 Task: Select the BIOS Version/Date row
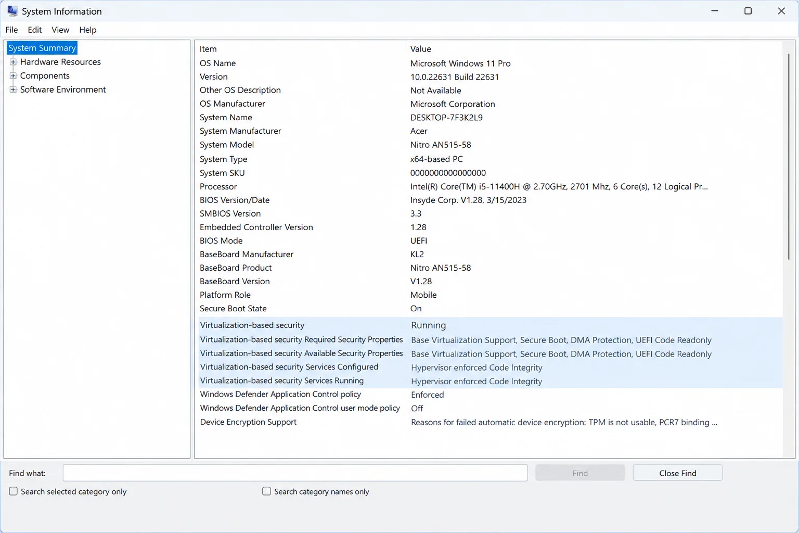coord(490,200)
